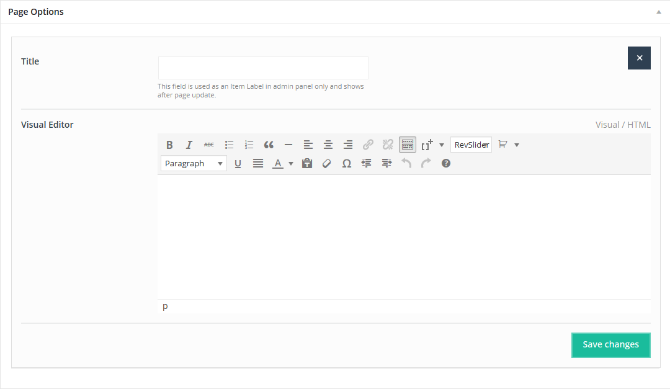
Task: Toggle underline formatting
Action: click(238, 163)
